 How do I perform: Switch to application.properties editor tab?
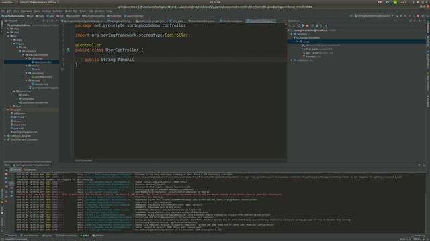[x=150, y=21]
